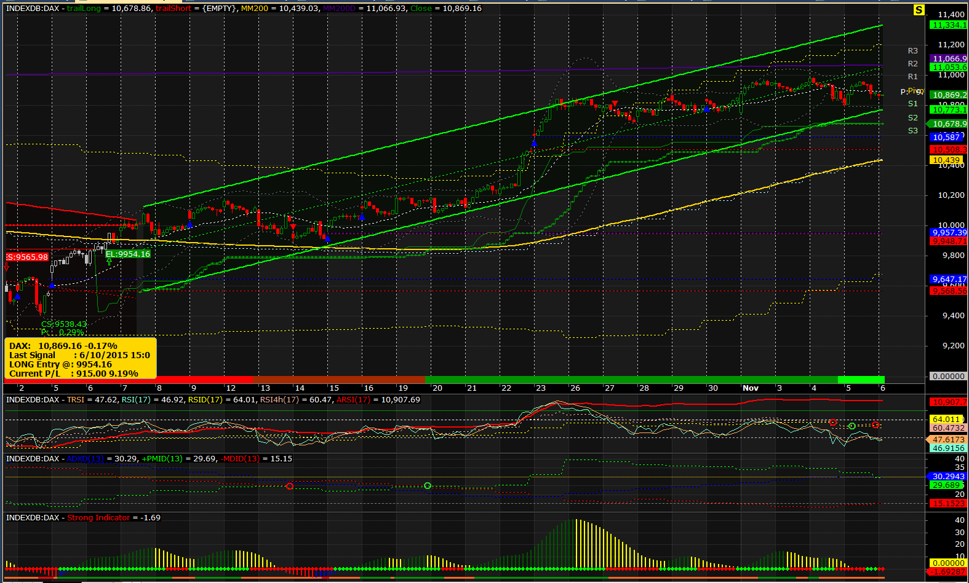
Task: Click the R1 pivot resistance label
Action: (x=913, y=77)
